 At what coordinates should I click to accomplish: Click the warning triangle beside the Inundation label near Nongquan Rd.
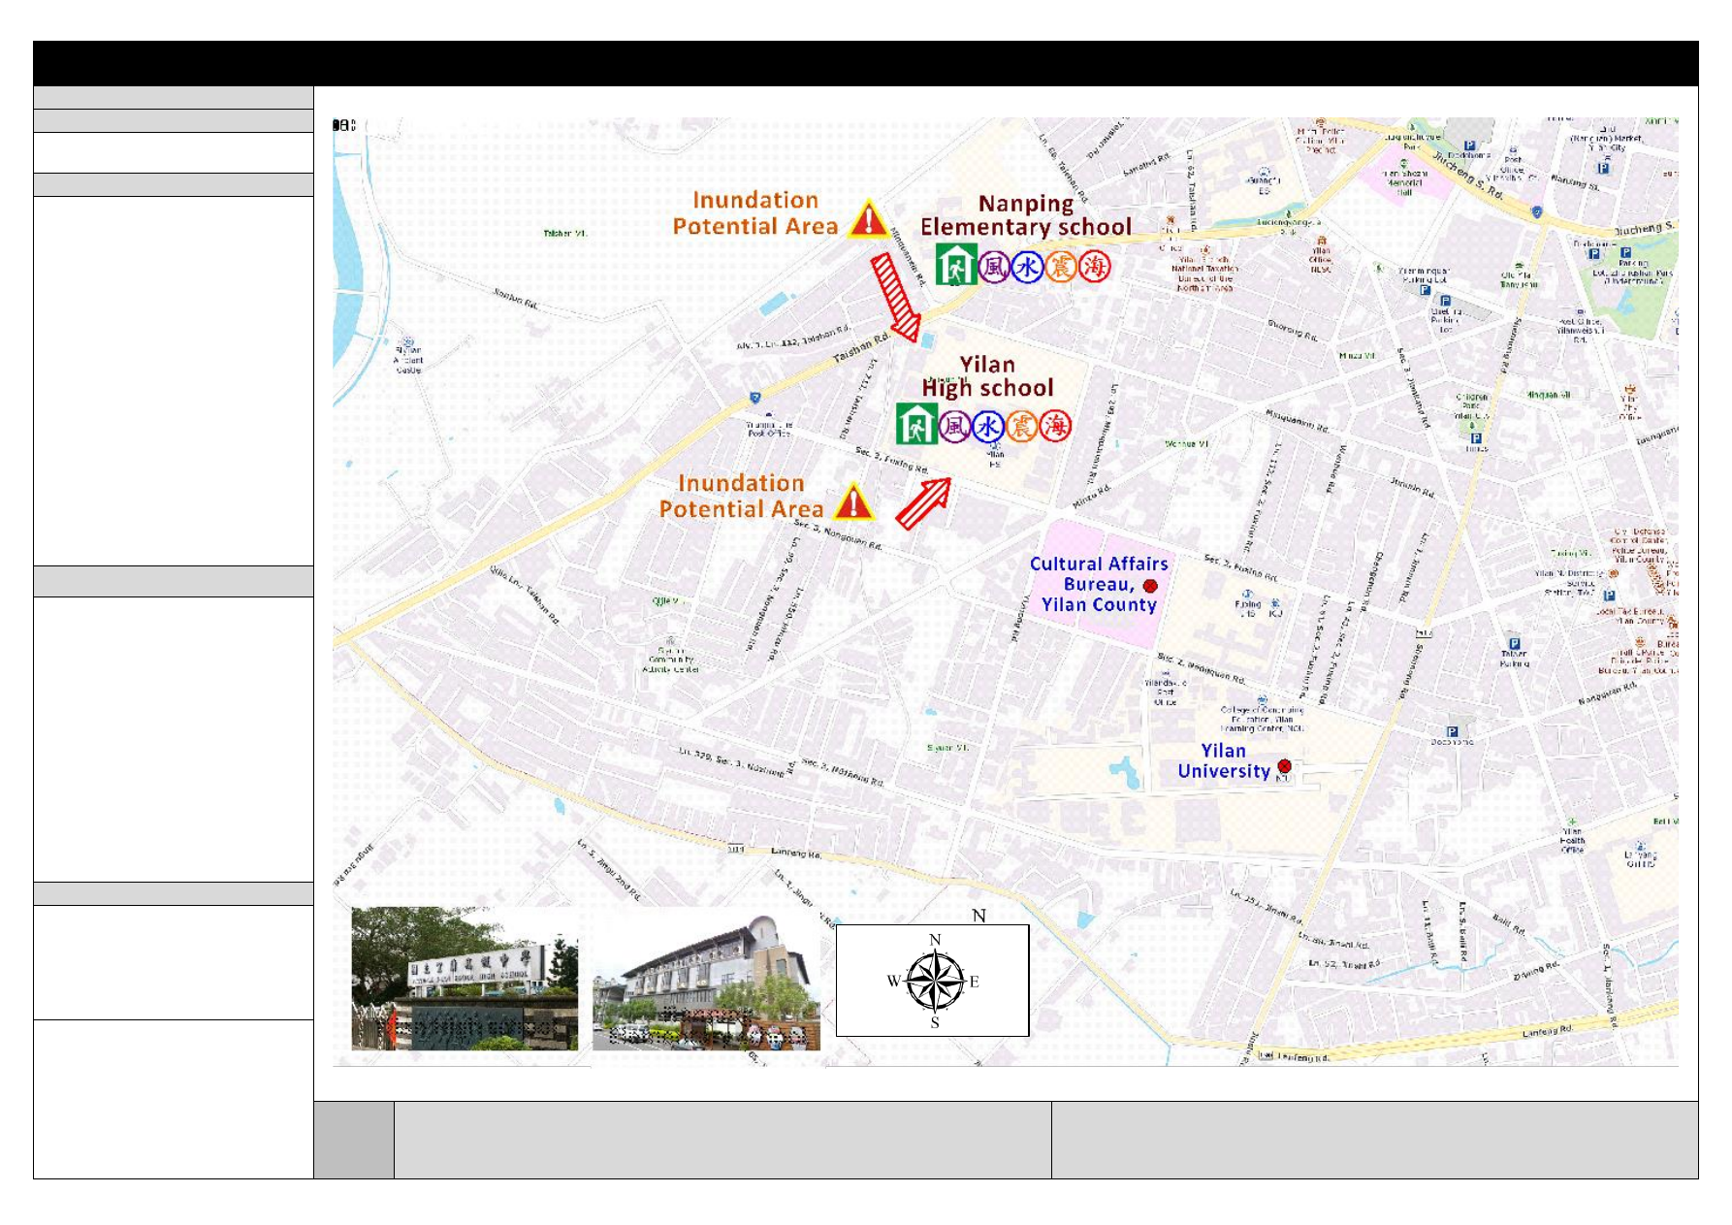coord(853,501)
